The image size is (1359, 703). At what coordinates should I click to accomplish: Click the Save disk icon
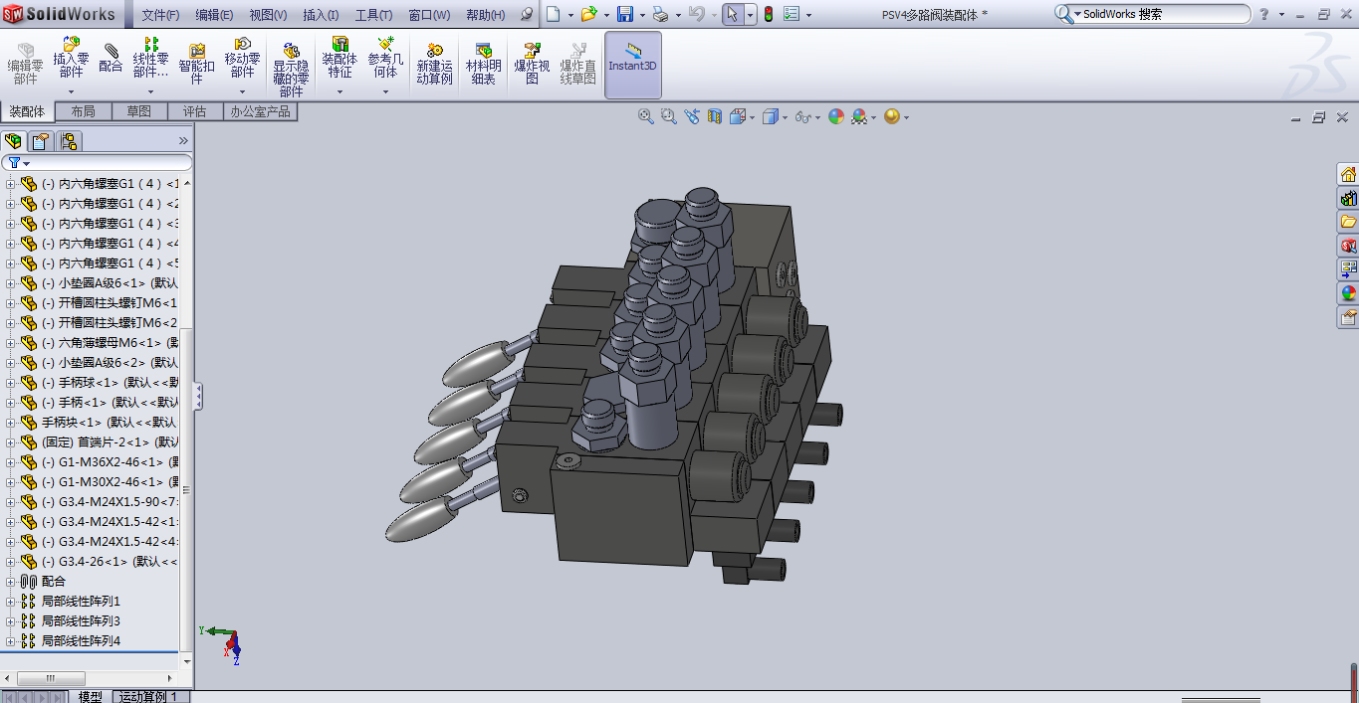[x=625, y=14]
